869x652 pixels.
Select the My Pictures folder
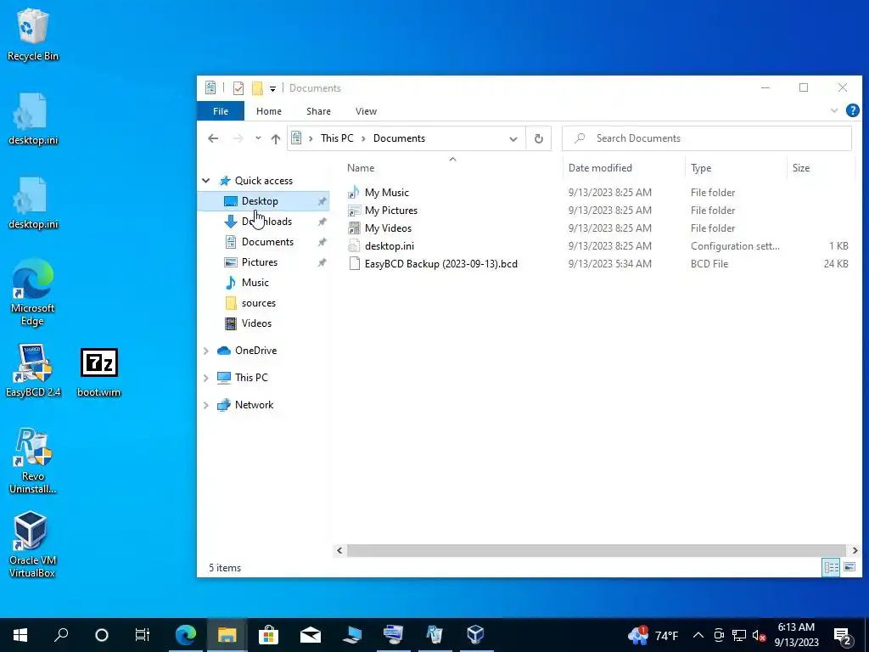pyautogui.click(x=390, y=211)
